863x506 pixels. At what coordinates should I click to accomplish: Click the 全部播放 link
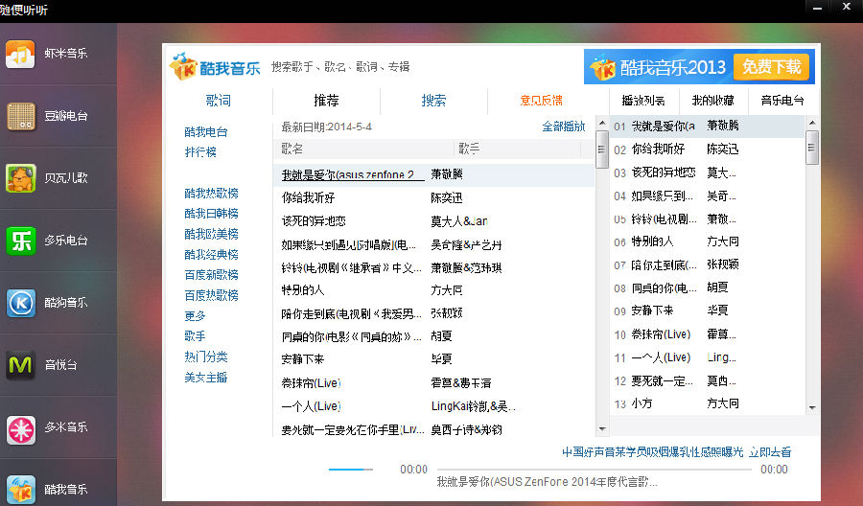tap(563, 126)
